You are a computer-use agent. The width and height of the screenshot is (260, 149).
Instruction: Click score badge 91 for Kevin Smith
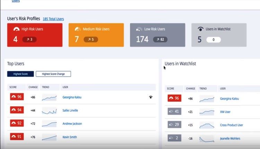click(x=17, y=137)
